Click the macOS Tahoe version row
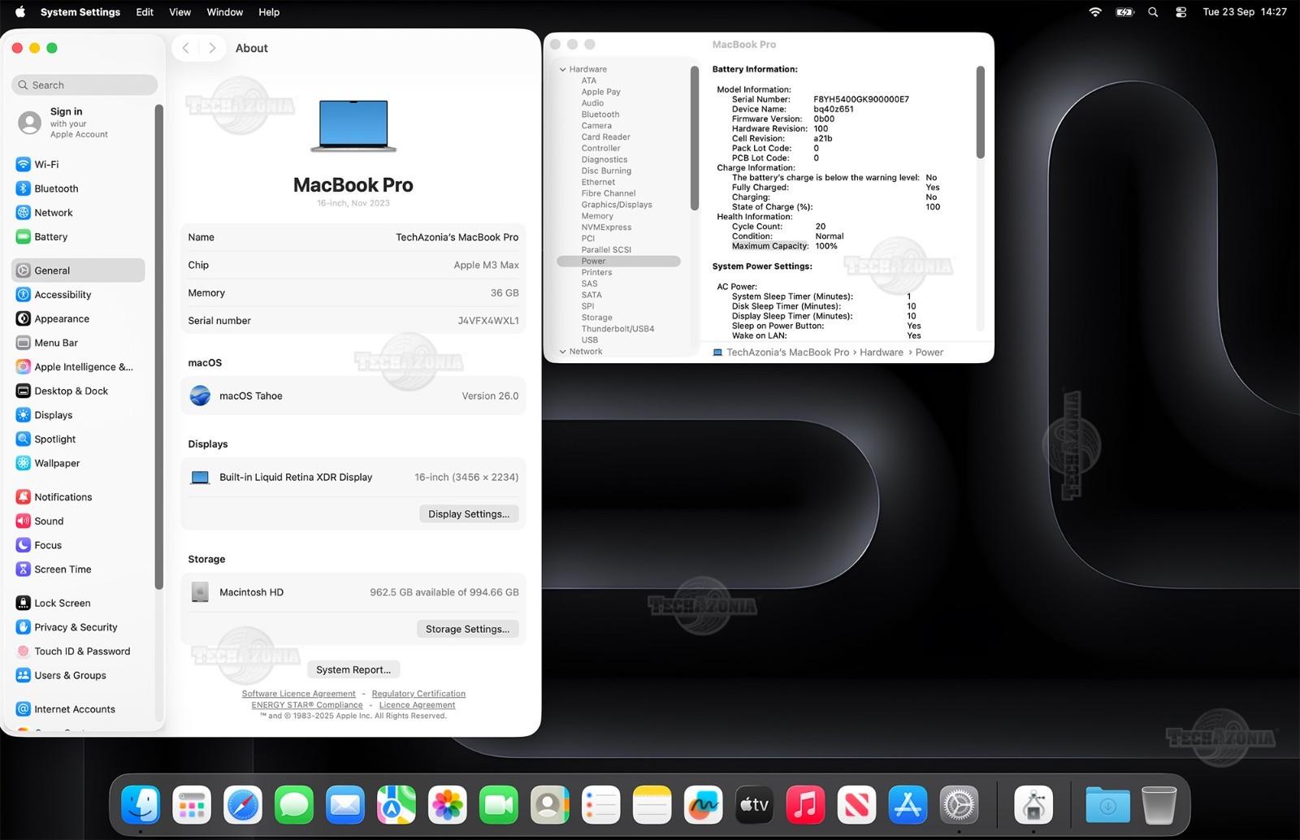Screen dimensions: 1300x840 [x=353, y=396]
